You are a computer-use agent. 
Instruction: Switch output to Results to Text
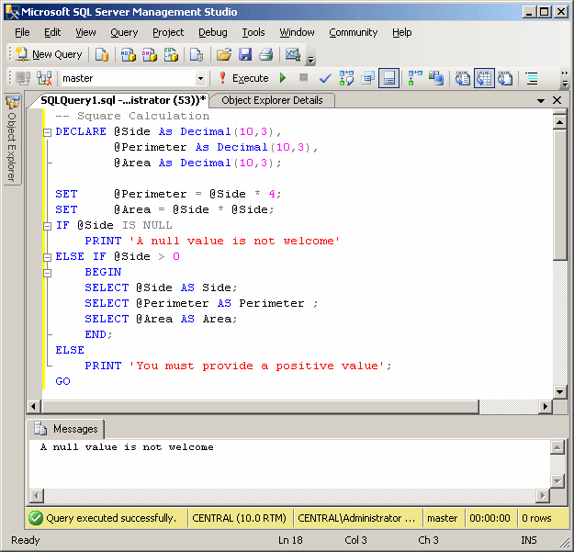tap(463, 78)
